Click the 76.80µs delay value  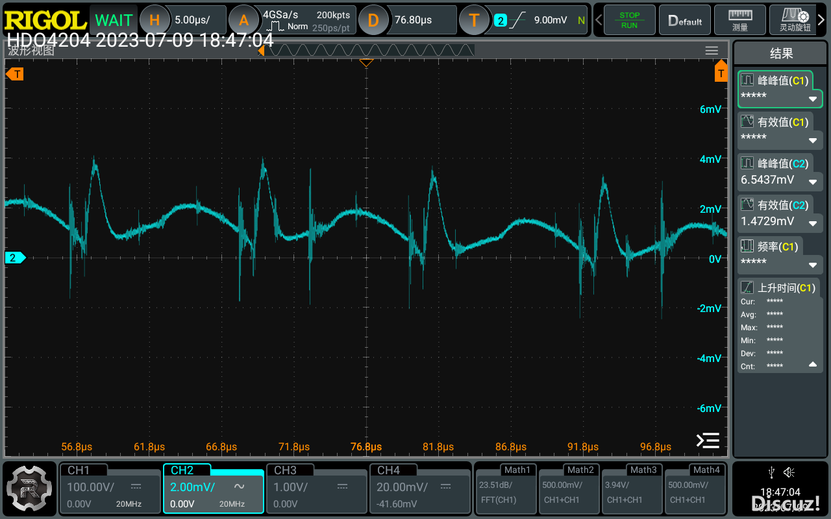pyautogui.click(x=414, y=20)
